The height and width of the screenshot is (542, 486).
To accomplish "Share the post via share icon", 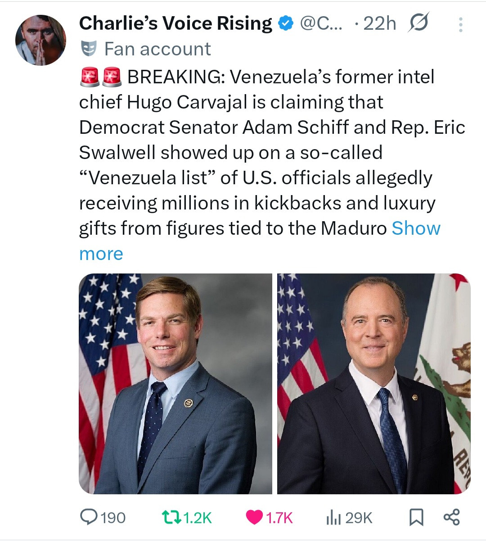I will tap(451, 517).
